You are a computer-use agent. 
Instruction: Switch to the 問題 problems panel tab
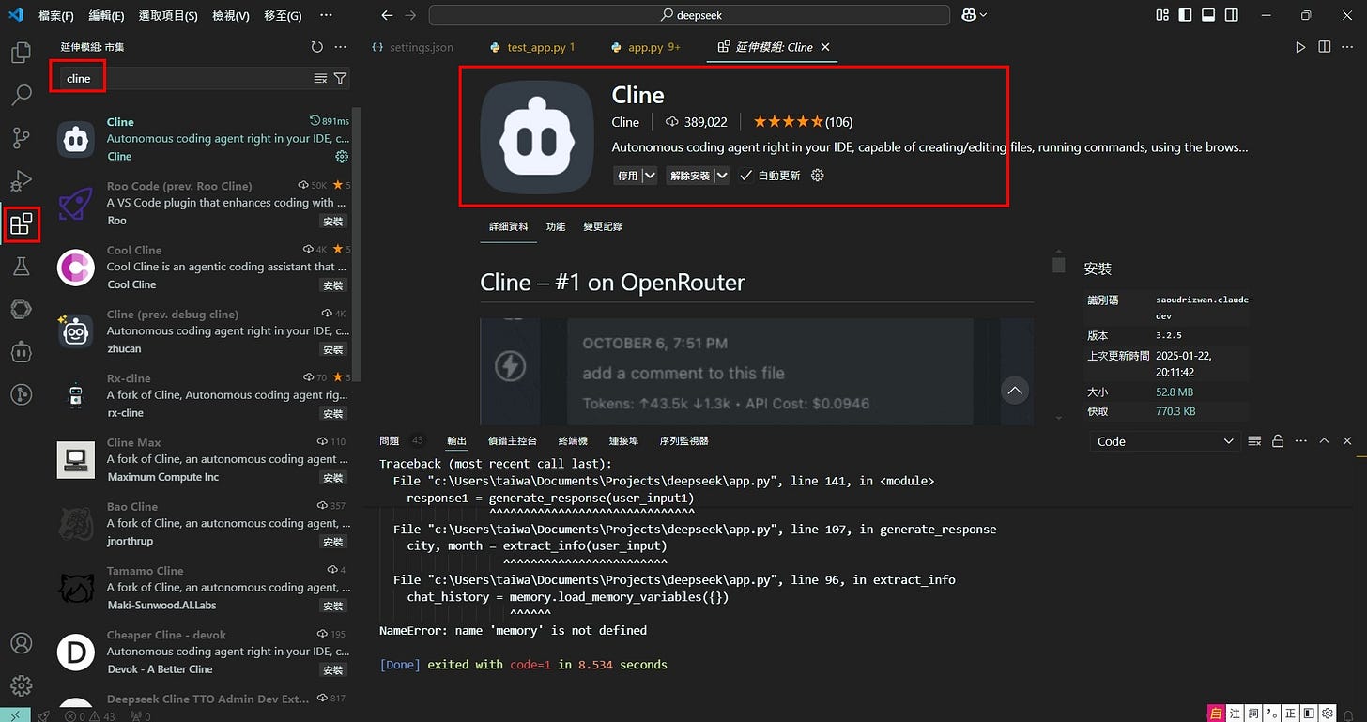389,440
